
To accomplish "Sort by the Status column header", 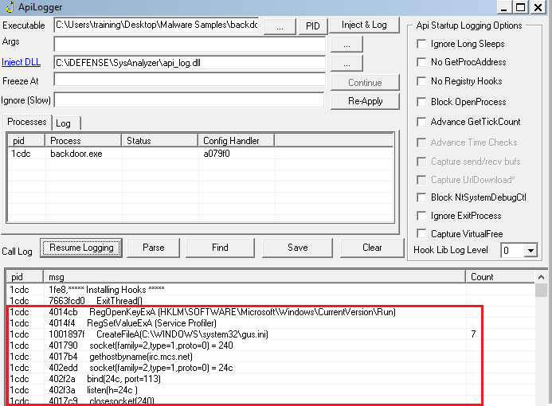I will click(160, 141).
